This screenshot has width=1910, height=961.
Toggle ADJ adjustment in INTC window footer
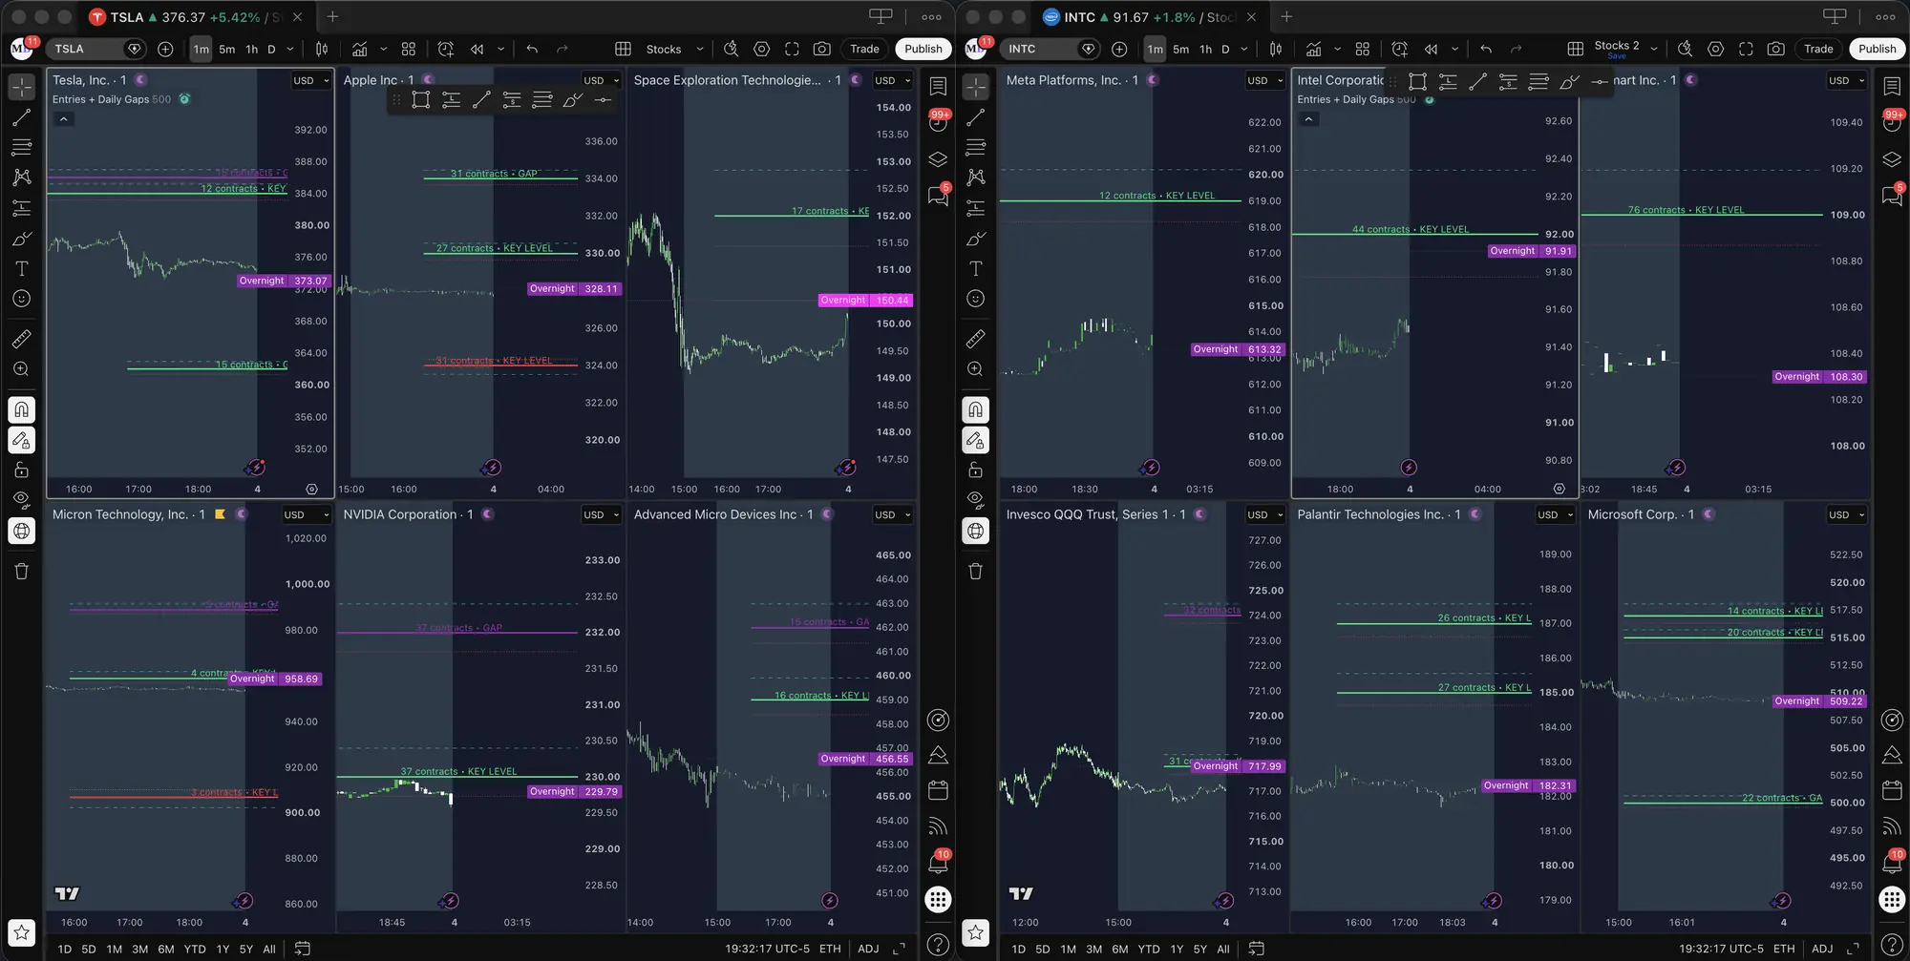(1822, 949)
